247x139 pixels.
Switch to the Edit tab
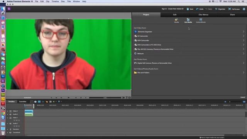click(x=175, y=15)
